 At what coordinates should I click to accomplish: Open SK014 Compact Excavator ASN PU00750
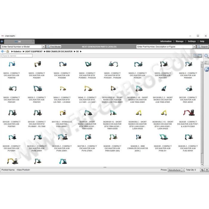click(12, 70)
